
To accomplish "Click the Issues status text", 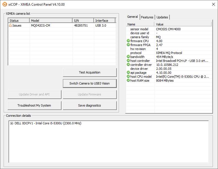I will tap(17, 25).
